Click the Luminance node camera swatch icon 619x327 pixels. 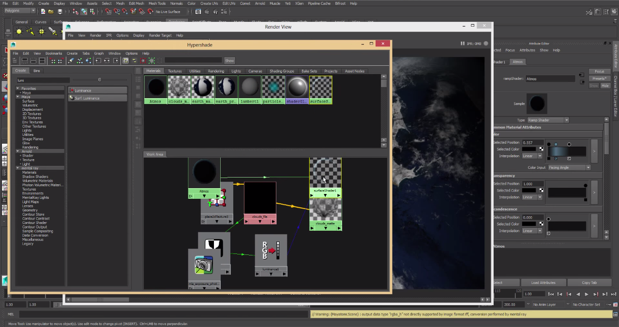click(204, 265)
